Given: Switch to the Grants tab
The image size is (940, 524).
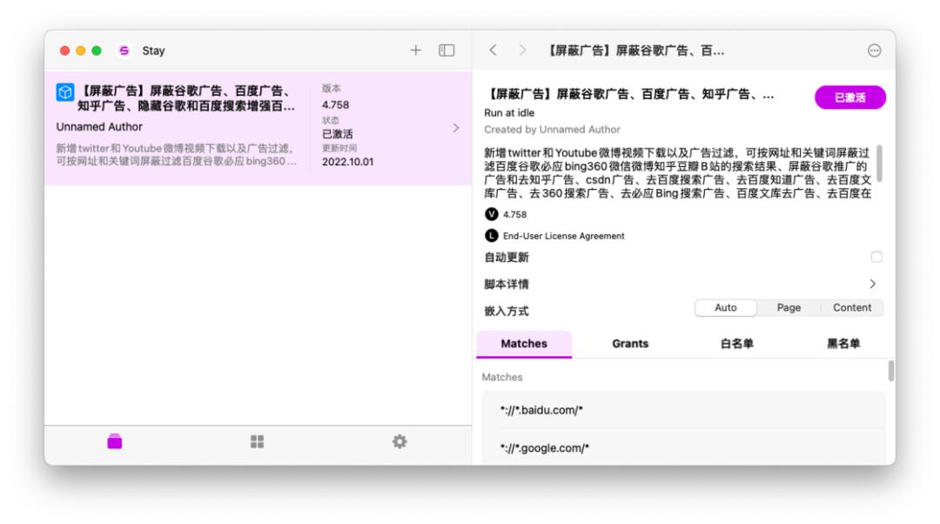Looking at the screenshot, I should point(629,344).
